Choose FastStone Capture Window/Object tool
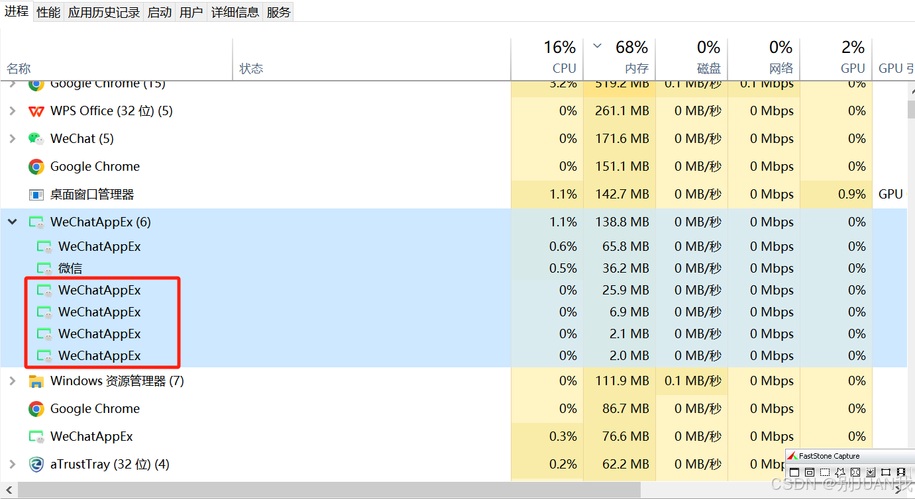The width and height of the screenshot is (915, 499). (x=810, y=472)
